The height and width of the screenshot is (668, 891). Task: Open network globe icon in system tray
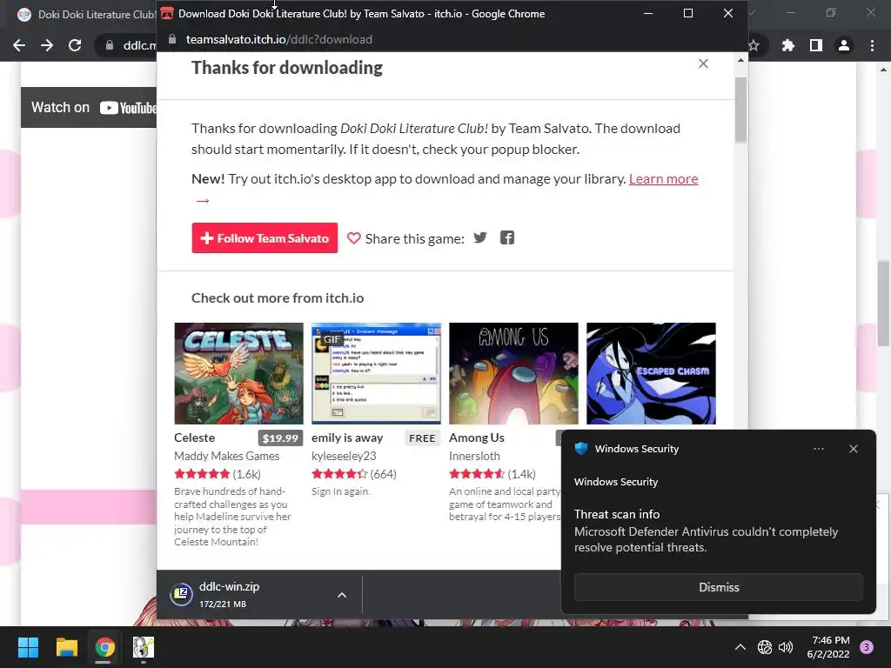point(764,647)
